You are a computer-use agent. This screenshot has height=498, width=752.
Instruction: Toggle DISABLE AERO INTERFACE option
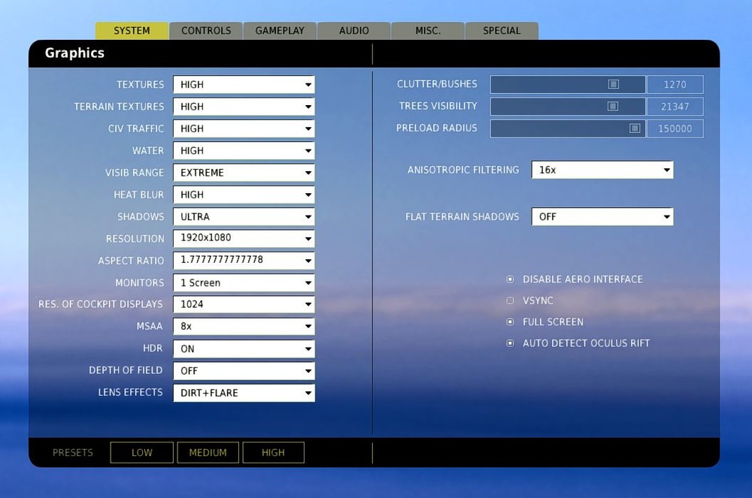pyautogui.click(x=510, y=279)
